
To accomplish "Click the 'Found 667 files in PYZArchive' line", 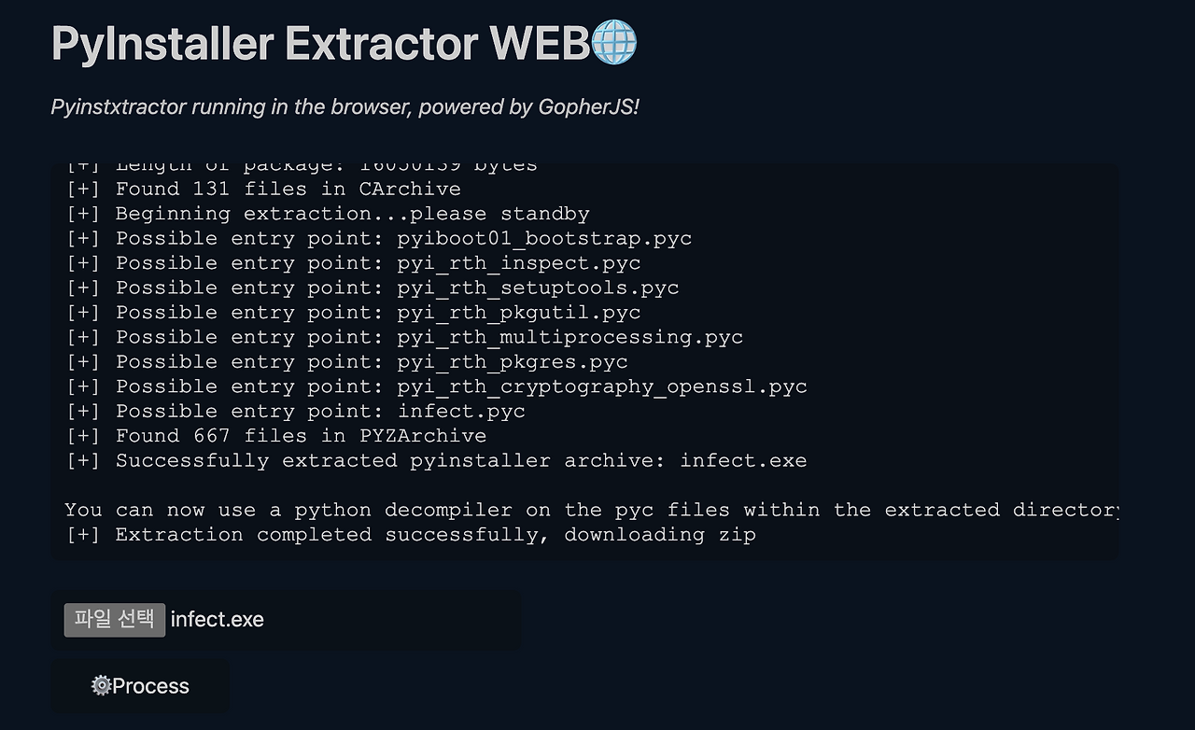I will click(276, 436).
